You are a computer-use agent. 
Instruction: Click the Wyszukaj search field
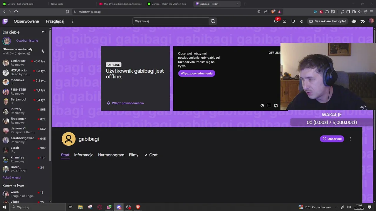pyautogui.click(x=171, y=21)
